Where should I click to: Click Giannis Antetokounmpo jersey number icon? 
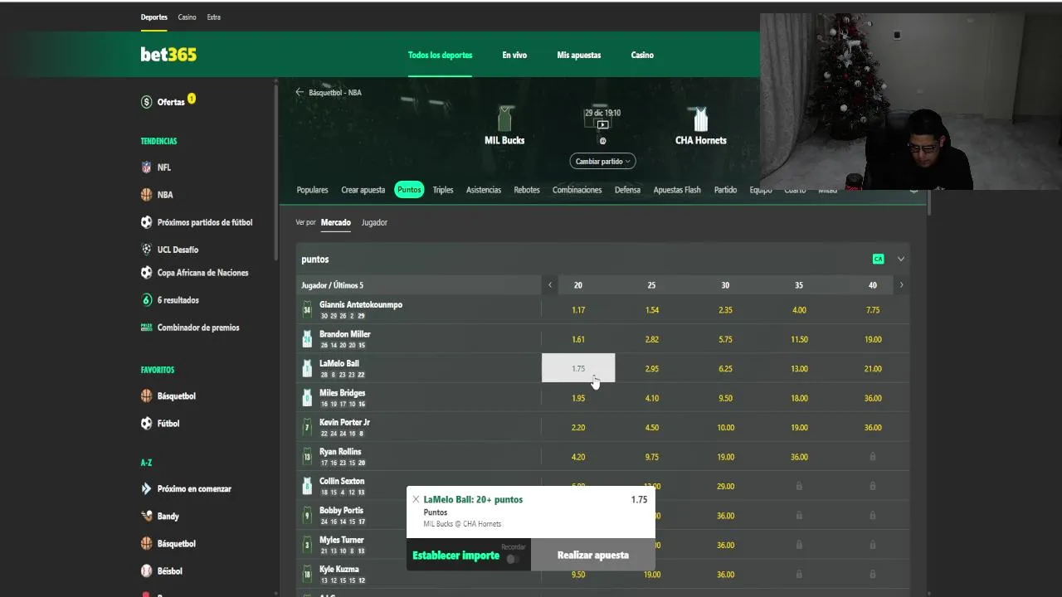(x=307, y=310)
